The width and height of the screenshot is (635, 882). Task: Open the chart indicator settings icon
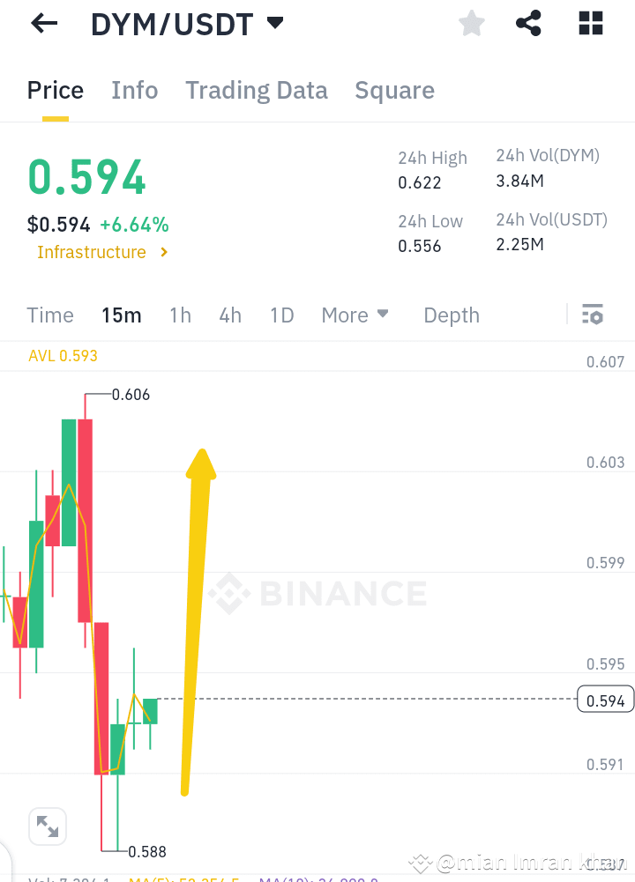click(x=592, y=314)
